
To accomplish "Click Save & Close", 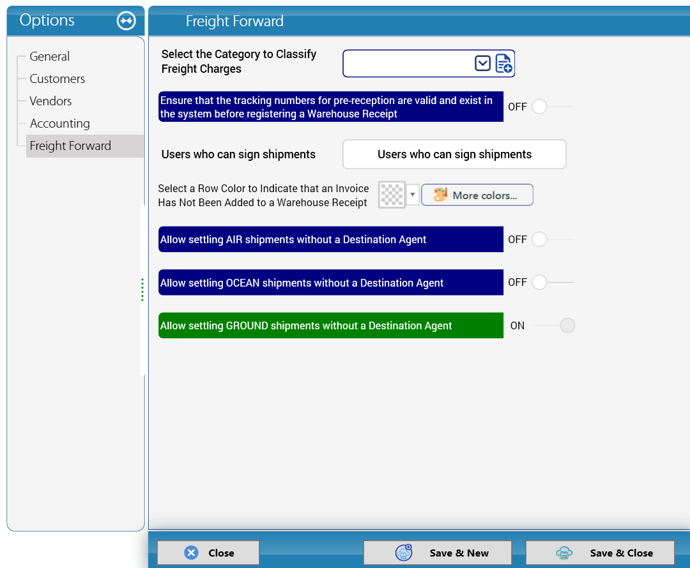I will coord(600,553).
